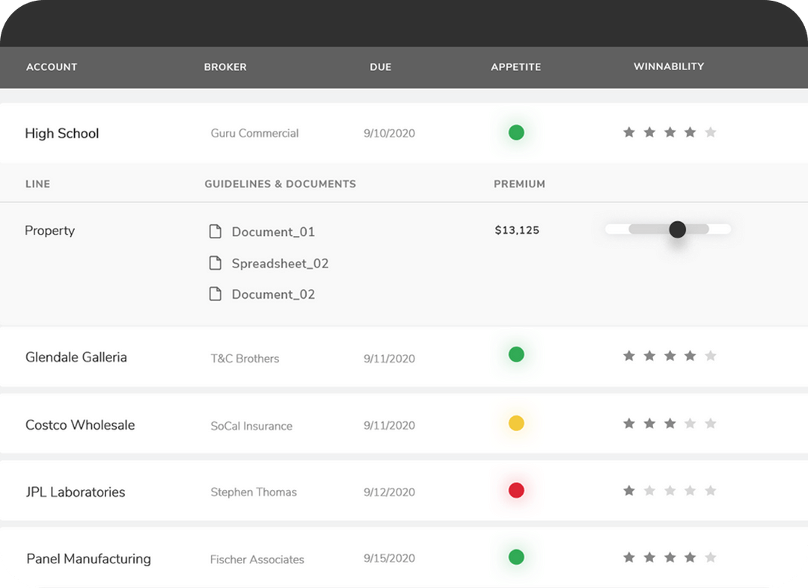Sort by the Account column header
Screen dimensions: 808x588
[x=52, y=67]
